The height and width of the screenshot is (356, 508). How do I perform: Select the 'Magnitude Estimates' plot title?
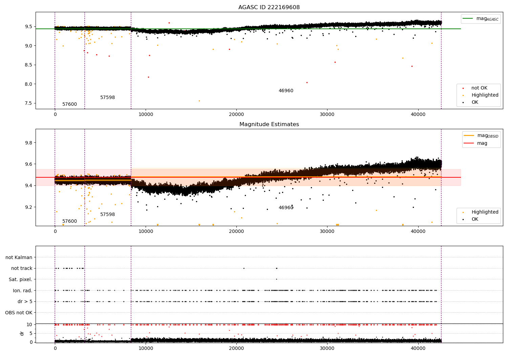(269, 124)
